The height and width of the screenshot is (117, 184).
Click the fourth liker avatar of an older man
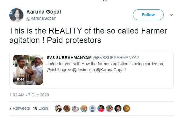(84, 108)
